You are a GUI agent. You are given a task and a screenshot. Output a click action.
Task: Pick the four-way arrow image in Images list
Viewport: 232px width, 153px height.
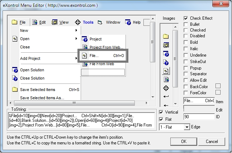point(166,88)
